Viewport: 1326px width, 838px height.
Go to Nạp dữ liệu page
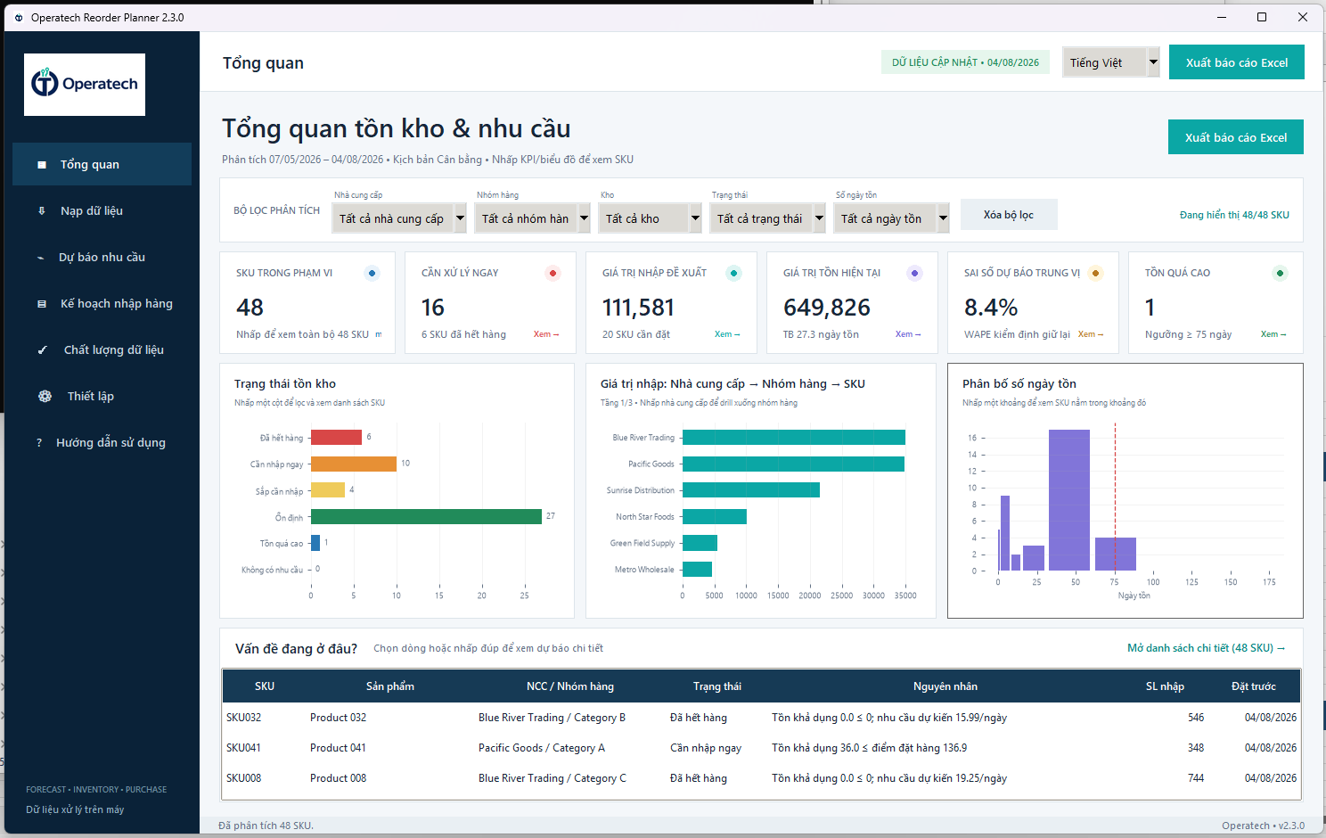[x=102, y=210]
